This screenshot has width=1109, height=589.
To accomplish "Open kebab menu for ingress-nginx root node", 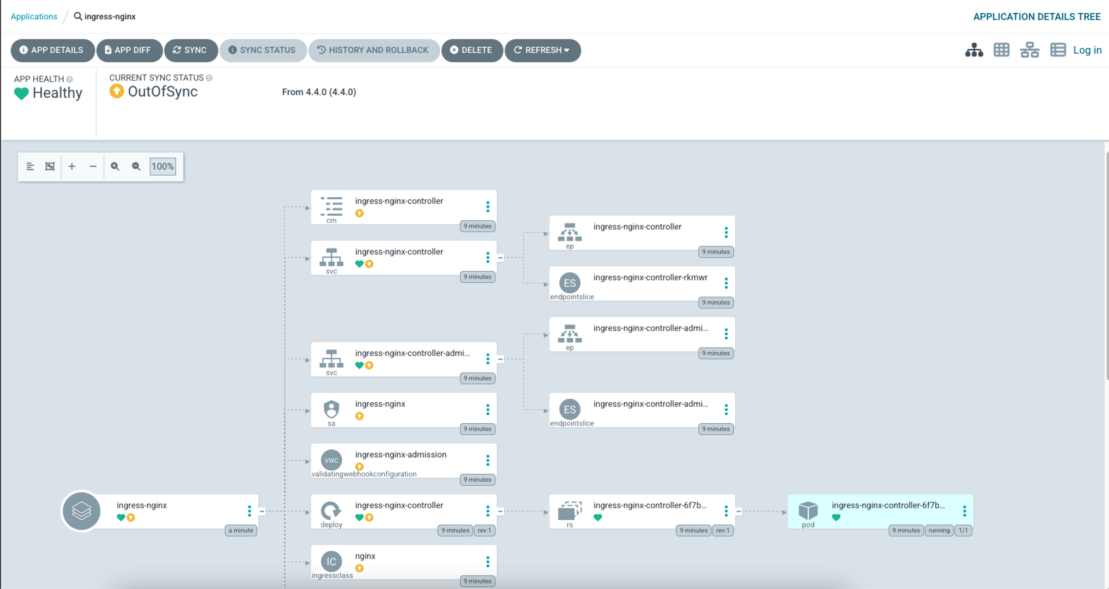I will (x=250, y=511).
